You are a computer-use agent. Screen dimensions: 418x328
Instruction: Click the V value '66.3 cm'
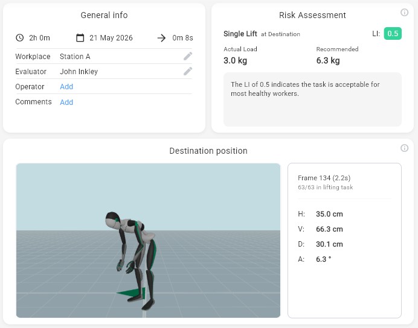329,229
